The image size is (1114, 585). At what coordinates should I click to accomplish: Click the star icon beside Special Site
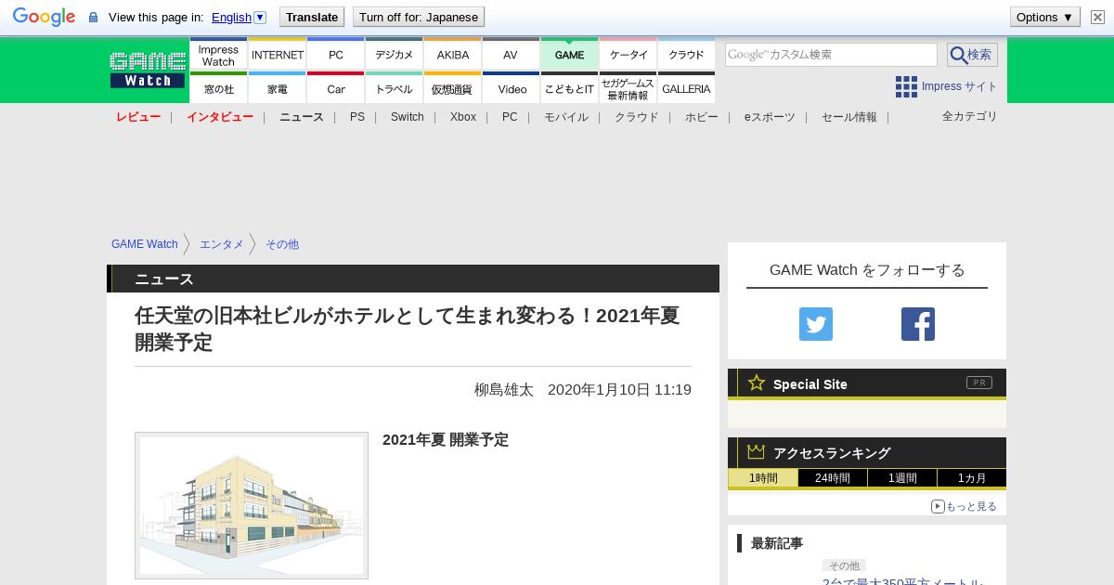click(x=757, y=383)
